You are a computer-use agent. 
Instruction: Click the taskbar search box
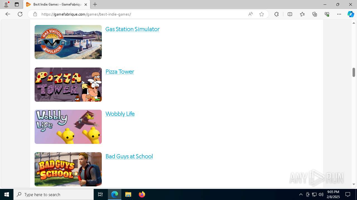(54, 194)
